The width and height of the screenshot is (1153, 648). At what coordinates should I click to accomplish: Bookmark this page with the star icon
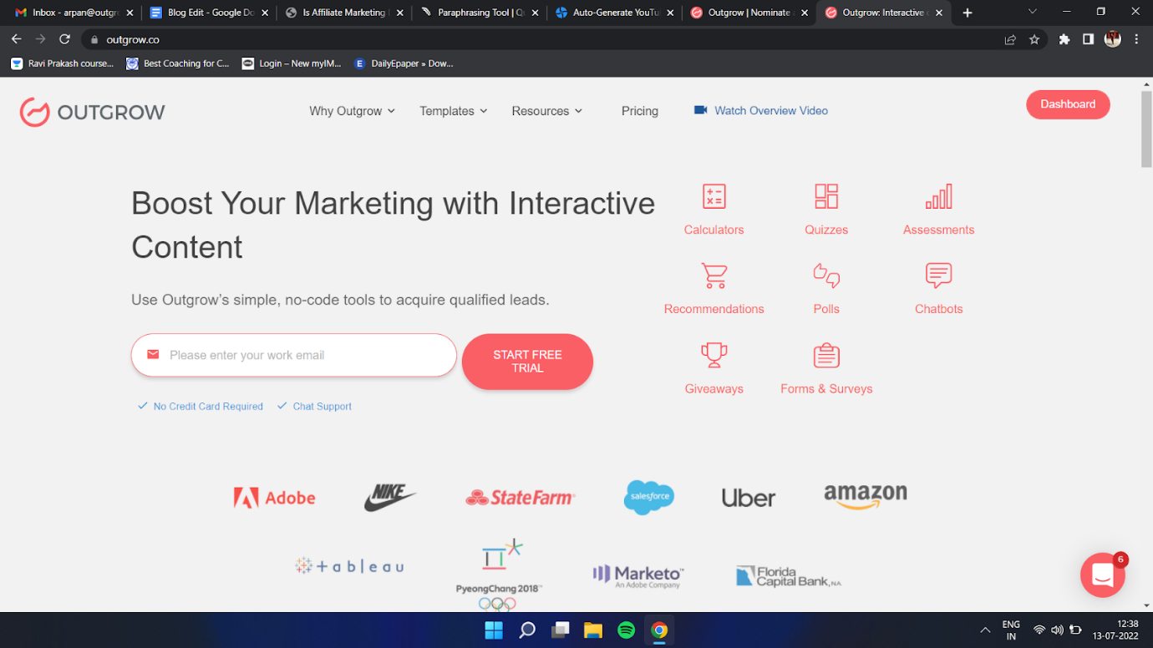[1034, 39]
